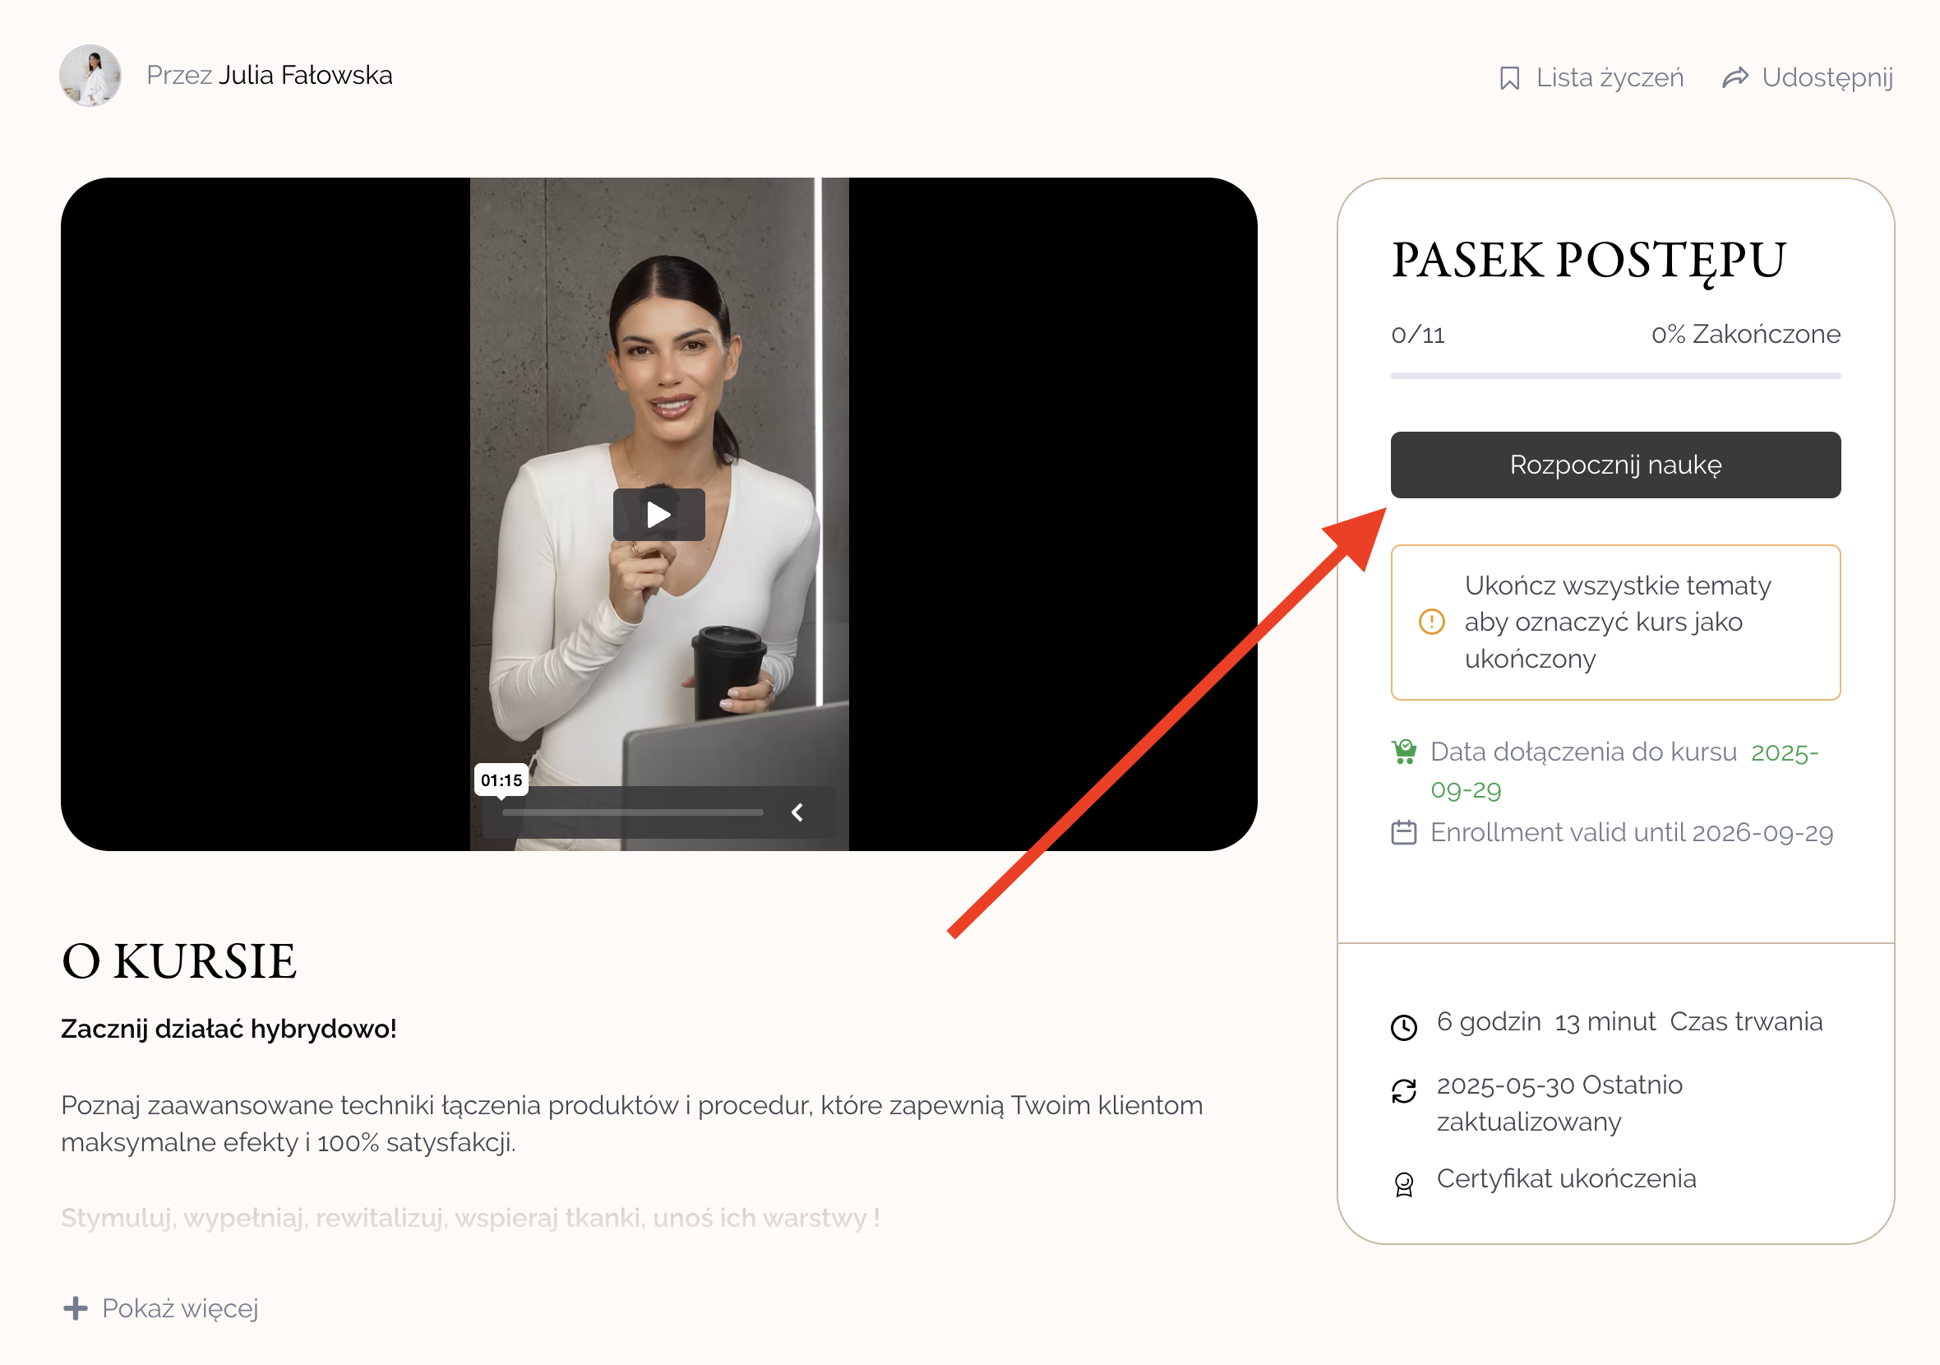
Task: Click the refresh icon by last updated
Action: [1403, 1091]
